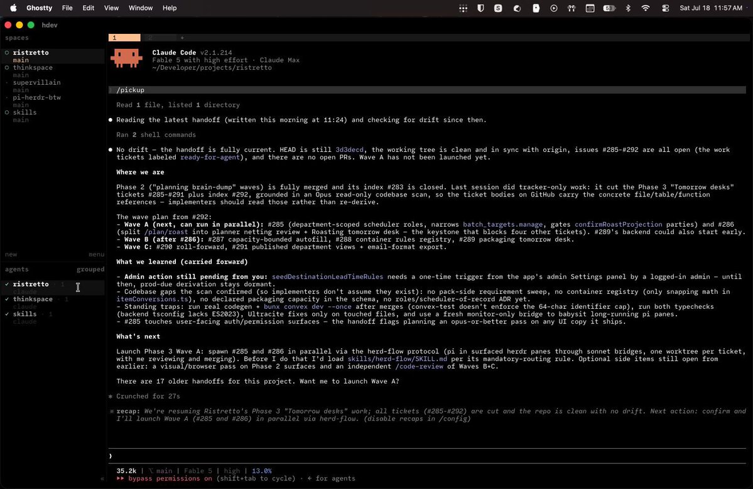Select the thinkspace agent
The height and width of the screenshot is (489, 753).
[33, 299]
